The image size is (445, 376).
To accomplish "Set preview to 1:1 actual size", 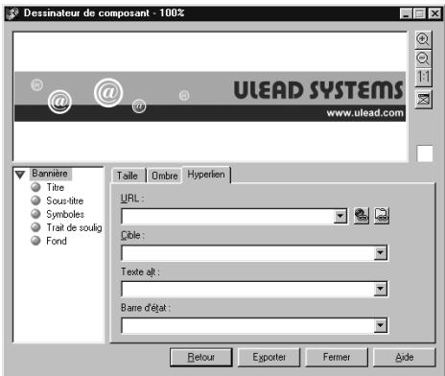I will [x=423, y=78].
